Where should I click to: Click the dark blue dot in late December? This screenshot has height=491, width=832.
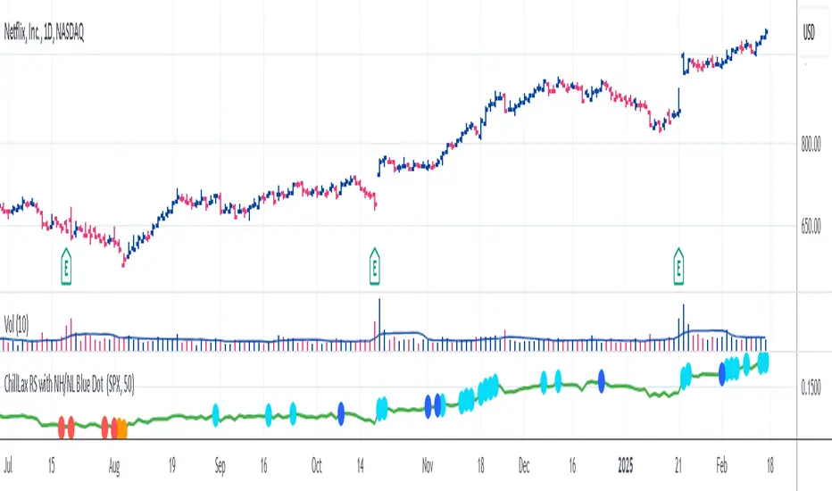(601, 381)
